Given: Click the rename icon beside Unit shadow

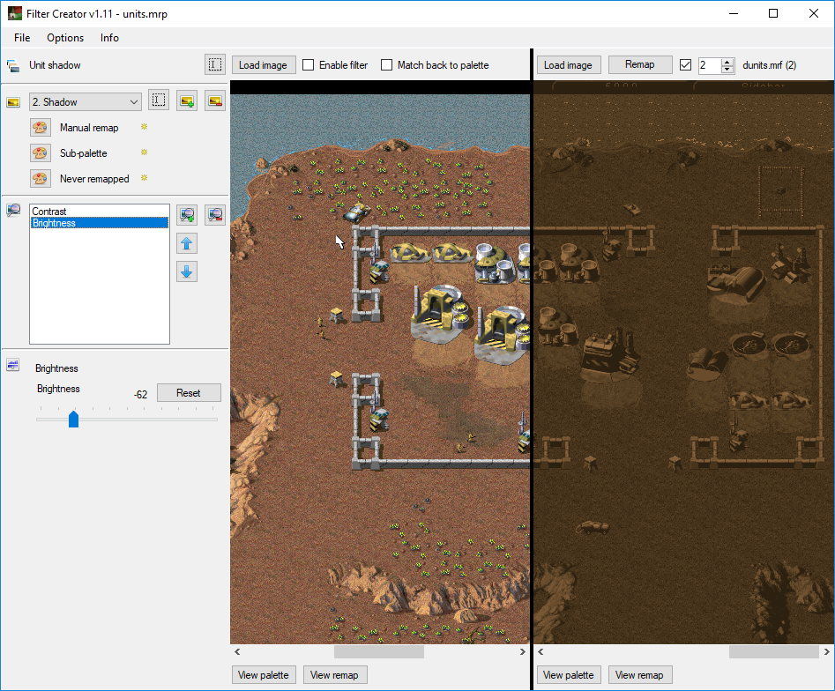Looking at the screenshot, I should (214, 65).
